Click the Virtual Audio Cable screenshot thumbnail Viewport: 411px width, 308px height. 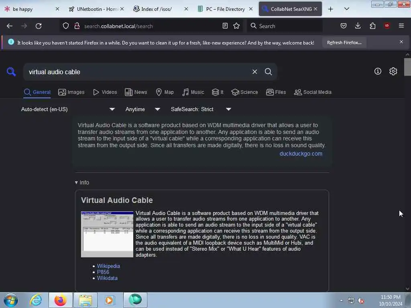(107, 234)
